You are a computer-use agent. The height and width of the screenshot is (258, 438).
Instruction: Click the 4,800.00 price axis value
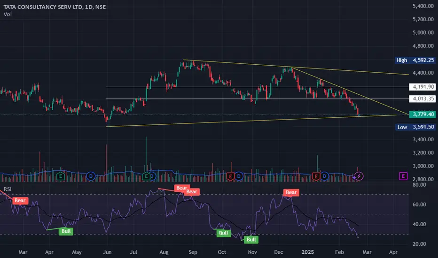point(423,46)
